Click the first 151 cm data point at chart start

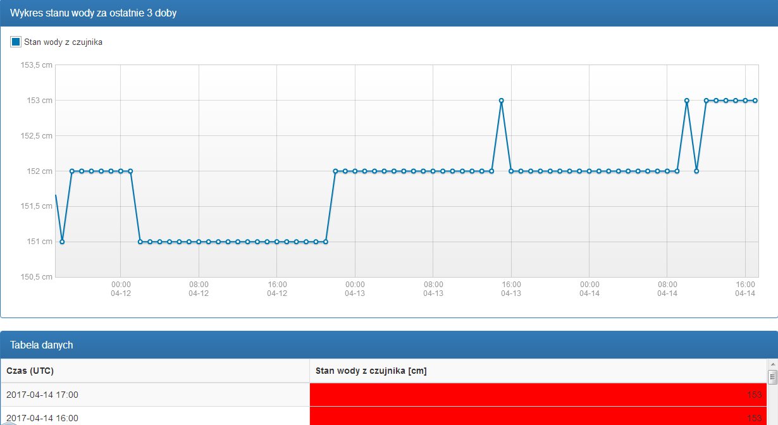(62, 242)
